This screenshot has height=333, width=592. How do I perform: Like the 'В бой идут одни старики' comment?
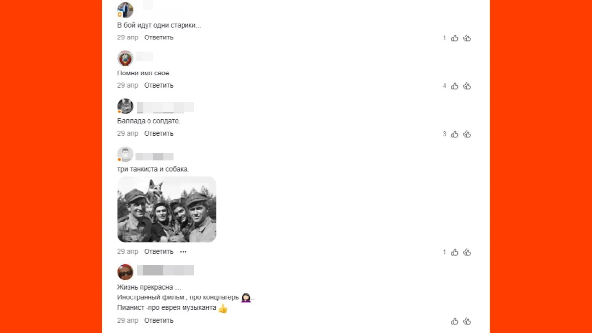pyautogui.click(x=455, y=38)
